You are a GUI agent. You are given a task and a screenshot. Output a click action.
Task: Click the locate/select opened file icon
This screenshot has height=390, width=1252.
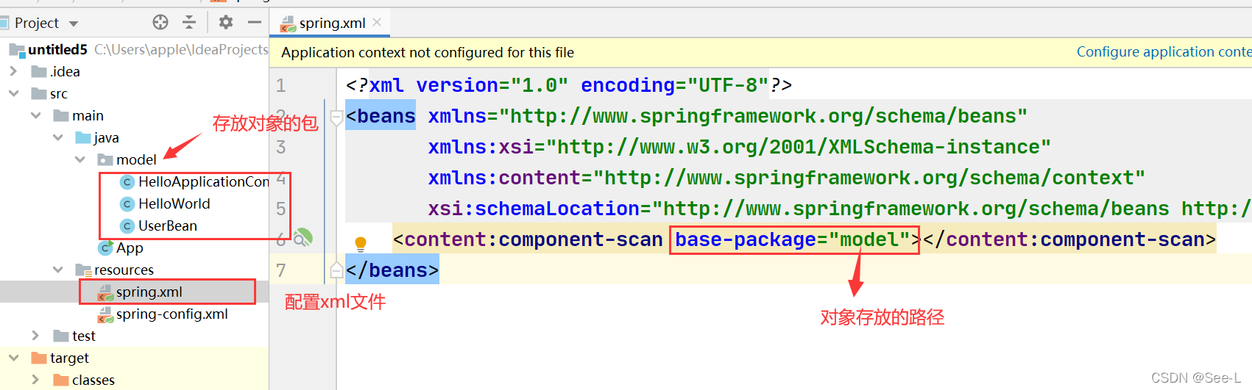(160, 22)
